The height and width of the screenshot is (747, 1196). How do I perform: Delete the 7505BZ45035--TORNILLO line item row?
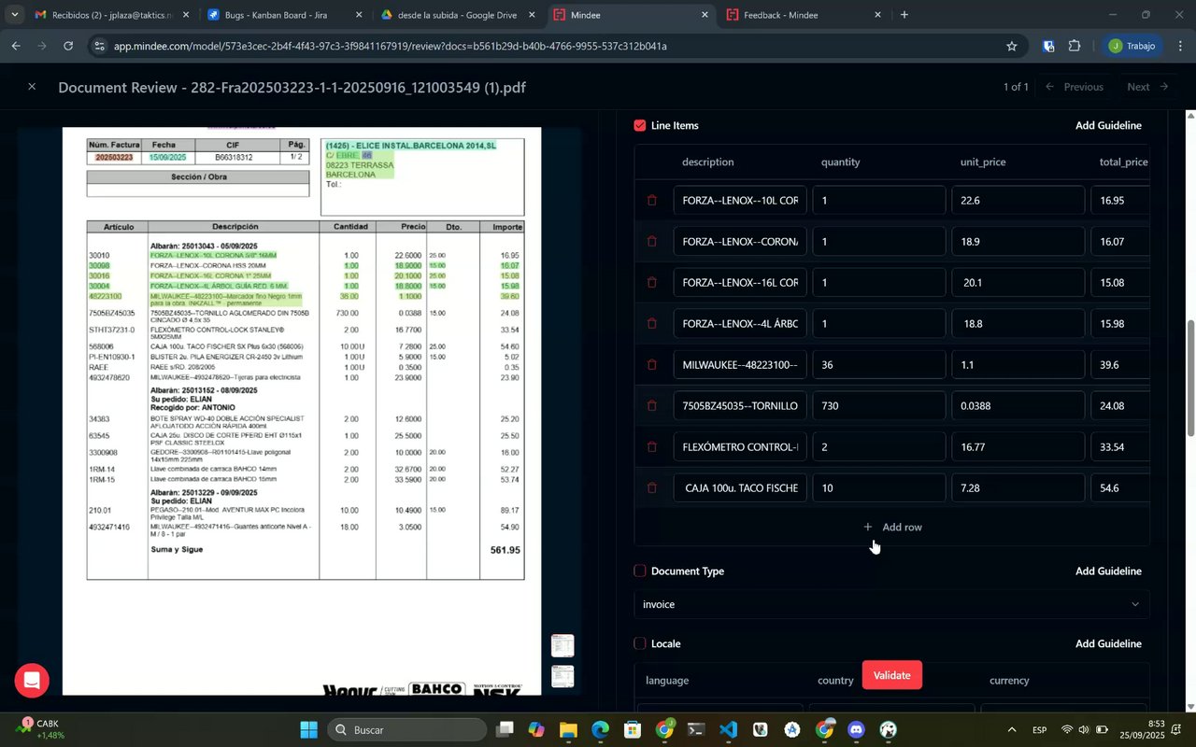tap(652, 405)
